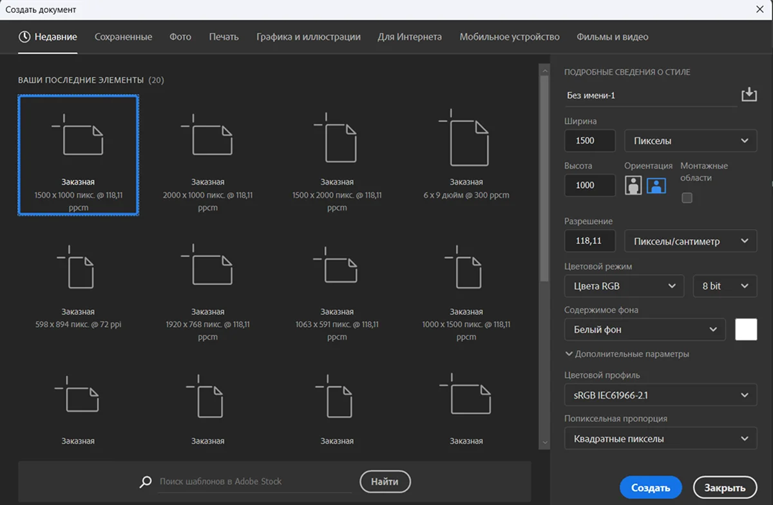
Task: Enable the Монтажные области checkbox
Action: click(x=687, y=198)
